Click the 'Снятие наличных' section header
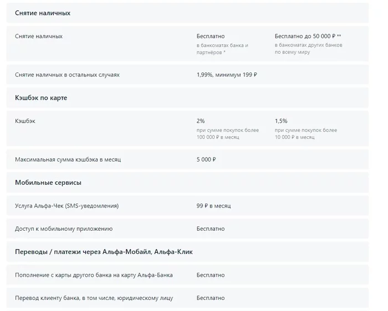This screenshot has height=311, width=388. coord(43,13)
